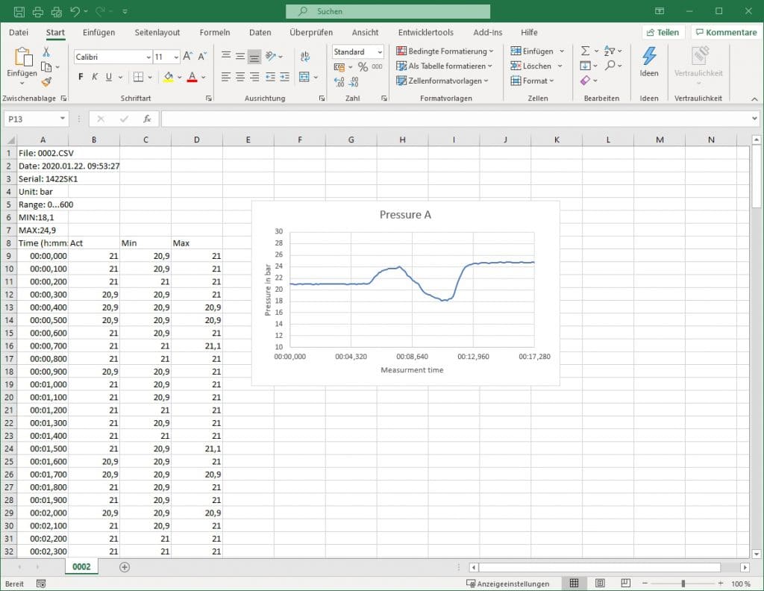This screenshot has width=764, height=591.
Task: Apply the red font color A
Action: pyautogui.click(x=192, y=77)
